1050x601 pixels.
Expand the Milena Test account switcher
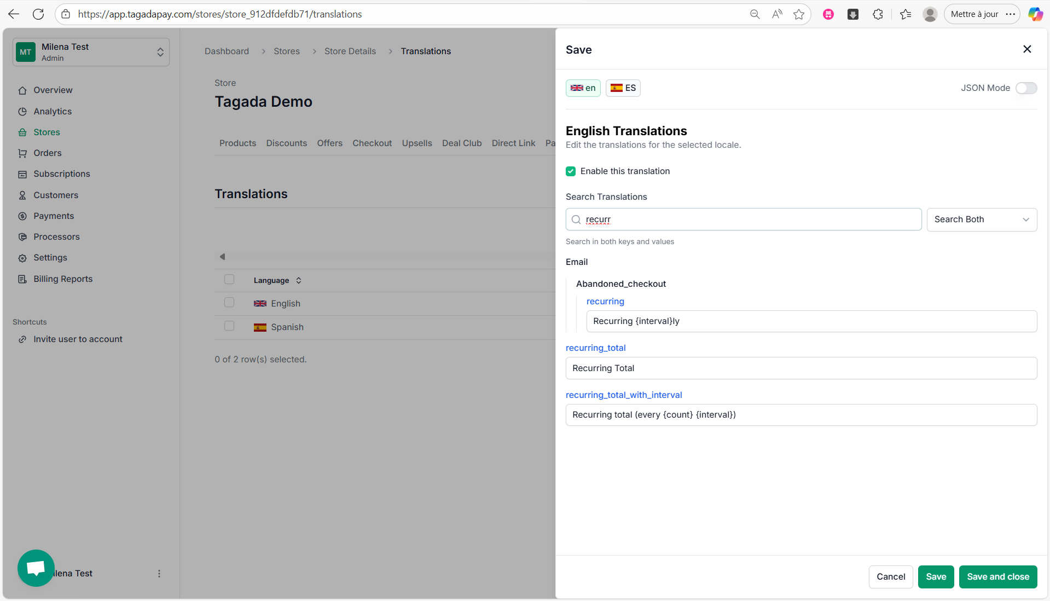click(x=91, y=52)
